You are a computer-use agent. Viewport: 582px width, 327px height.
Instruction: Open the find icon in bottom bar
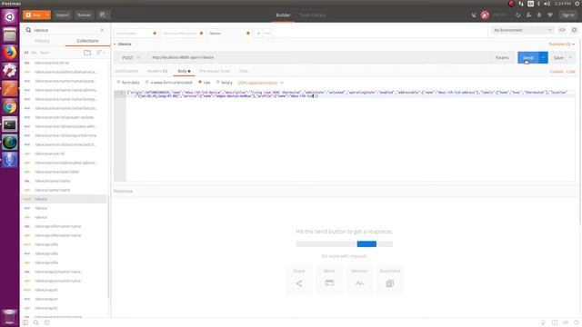click(36, 322)
